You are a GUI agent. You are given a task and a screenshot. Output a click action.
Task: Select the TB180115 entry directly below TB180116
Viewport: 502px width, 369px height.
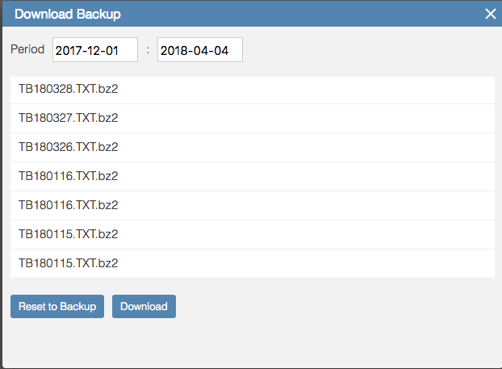pyautogui.click(x=253, y=234)
